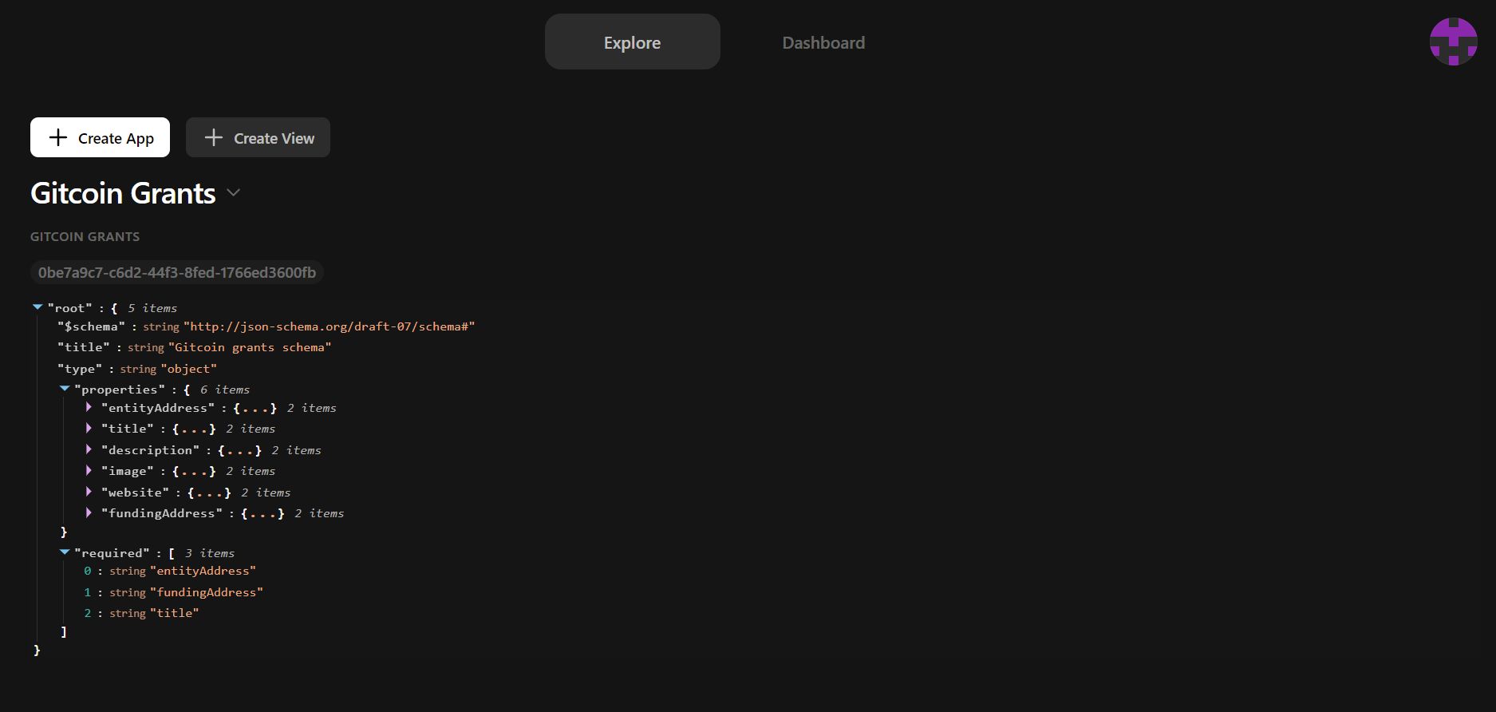Click required item 2 "title"
This screenshot has width=1496, height=712.
[x=174, y=613]
